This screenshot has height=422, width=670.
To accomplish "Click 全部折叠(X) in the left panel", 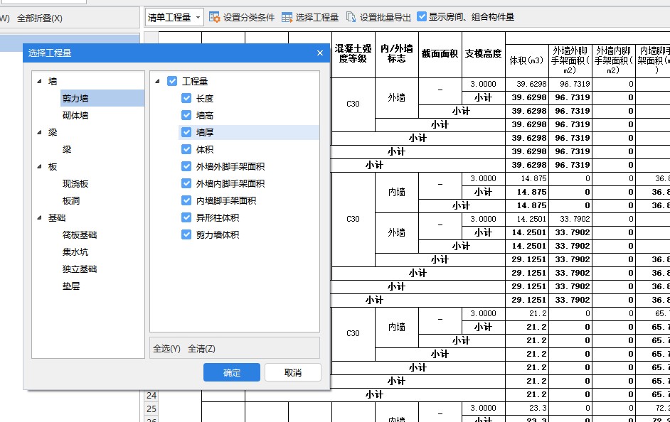I will [40, 18].
